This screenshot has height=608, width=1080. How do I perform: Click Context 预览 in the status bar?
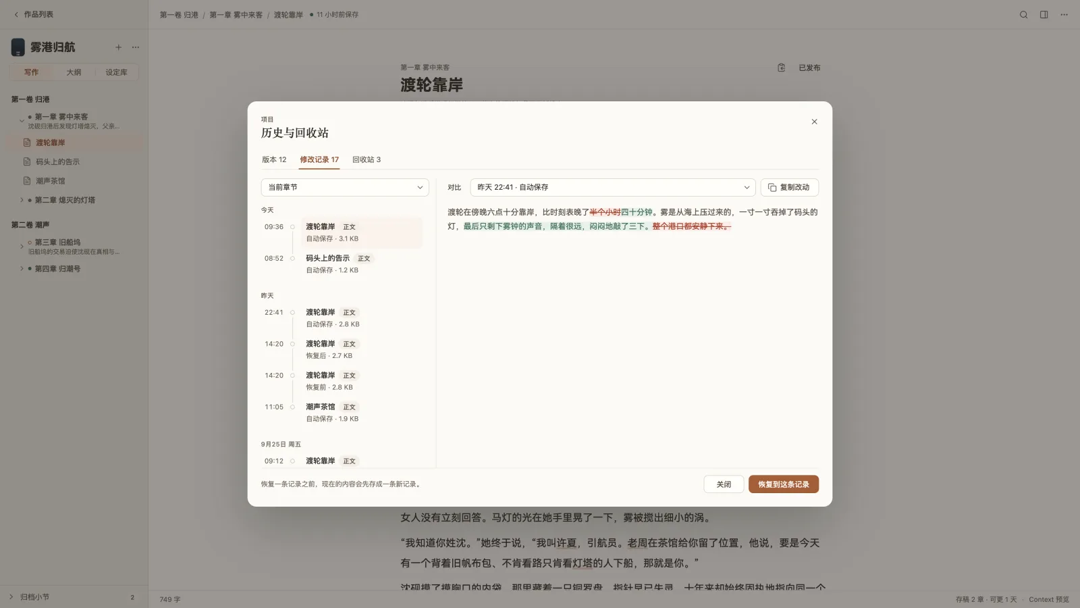pyautogui.click(x=1049, y=599)
